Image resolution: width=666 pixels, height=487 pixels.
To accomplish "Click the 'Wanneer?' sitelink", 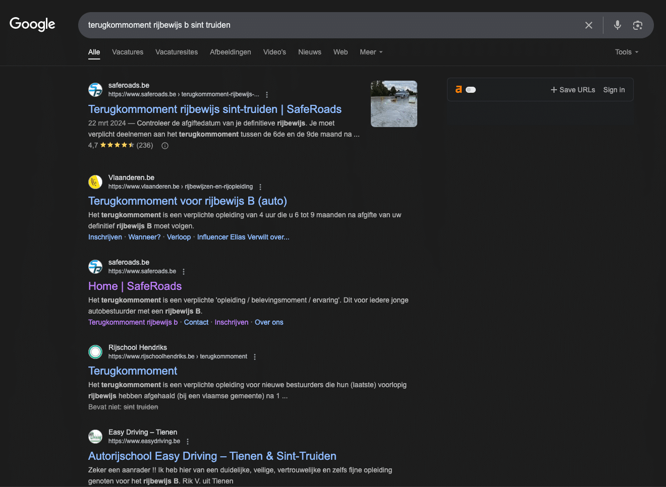I will [x=144, y=237].
